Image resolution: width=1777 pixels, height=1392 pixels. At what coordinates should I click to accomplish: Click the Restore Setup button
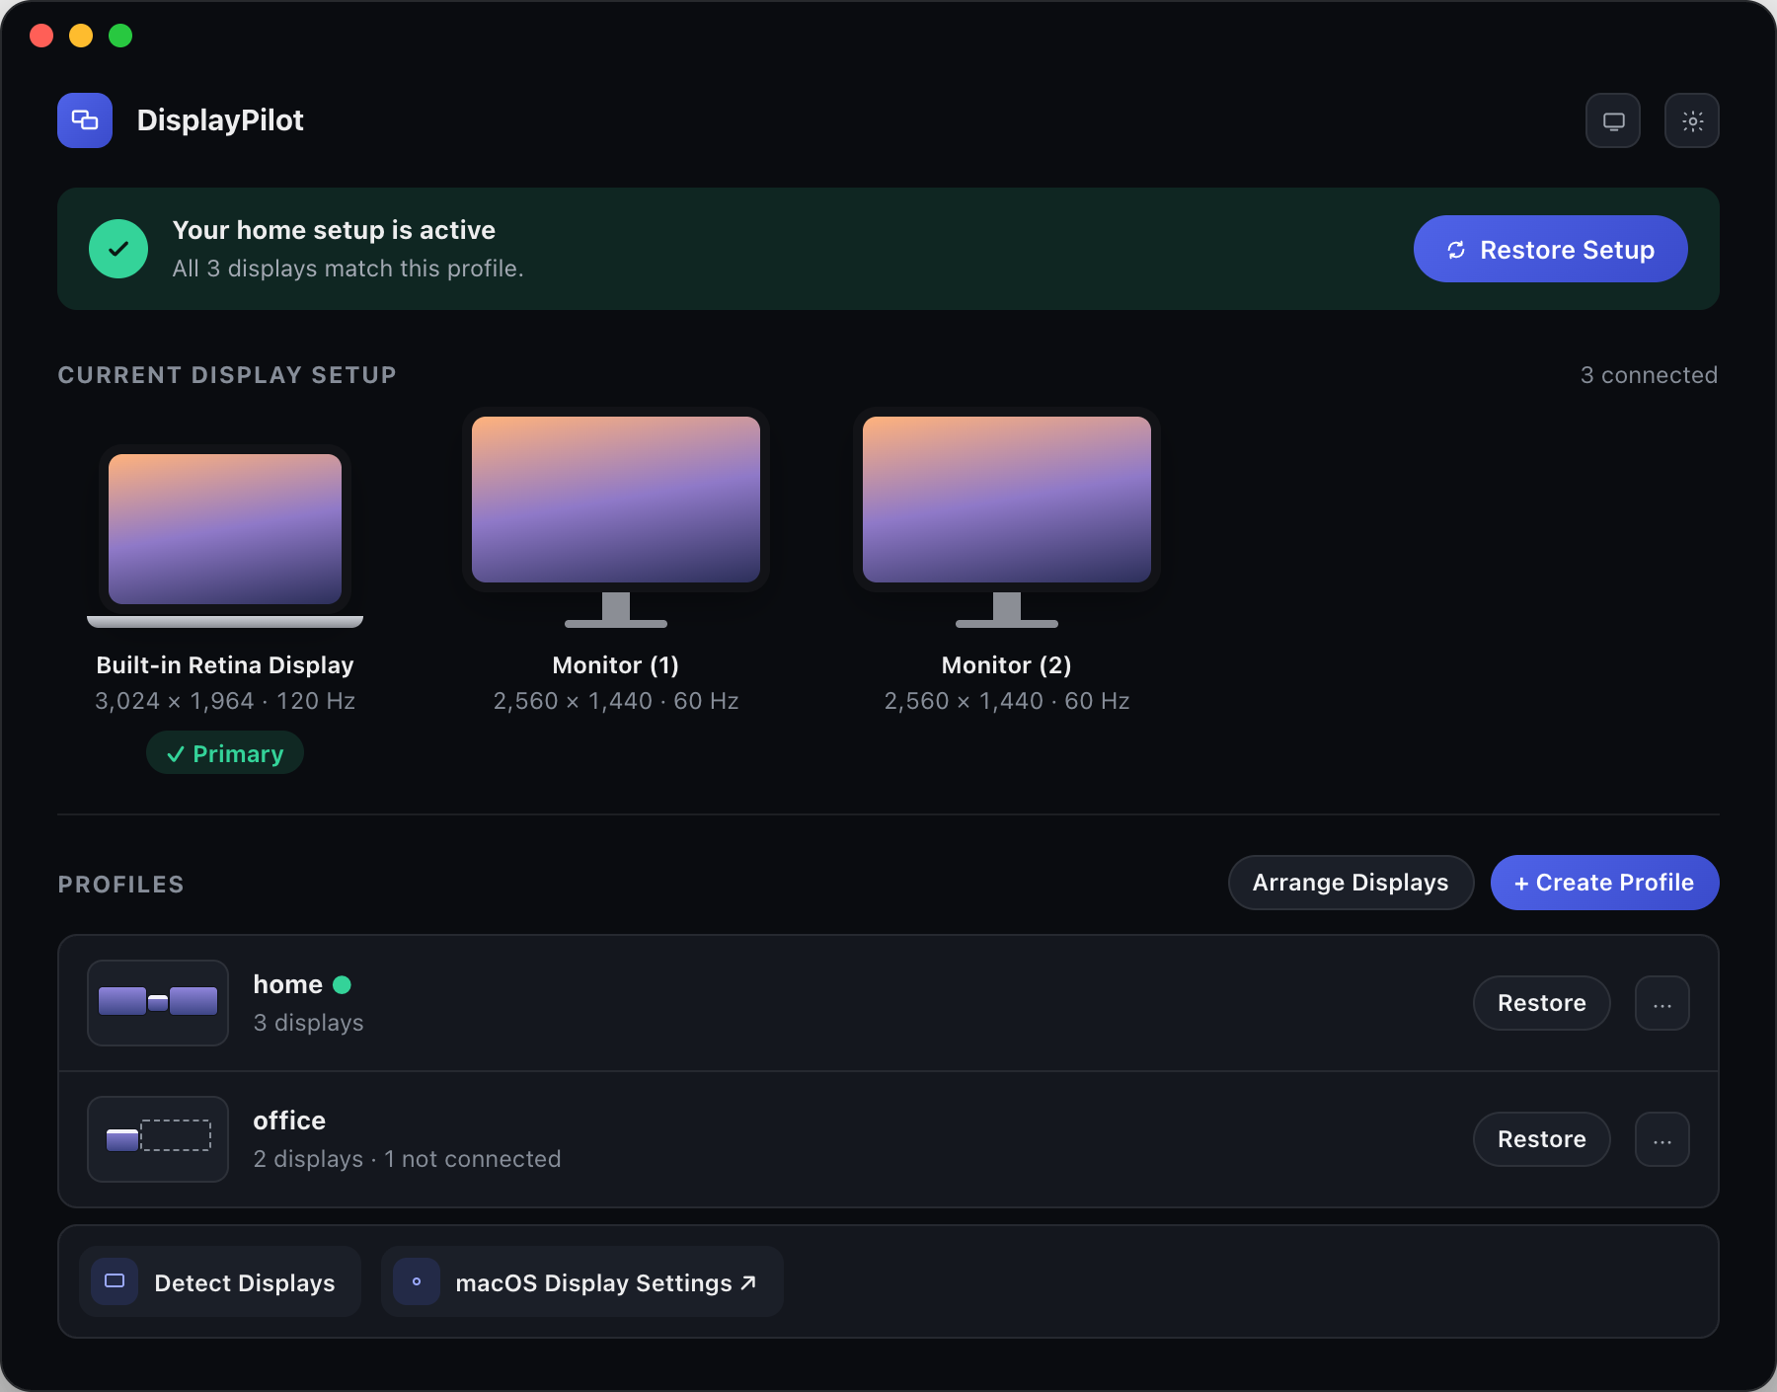pyautogui.click(x=1550, y=249)
